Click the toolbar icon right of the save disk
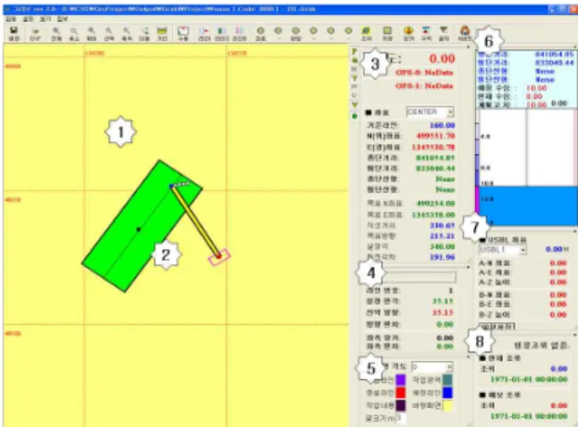This screenshot has height=427, width=578. [35, 31]
